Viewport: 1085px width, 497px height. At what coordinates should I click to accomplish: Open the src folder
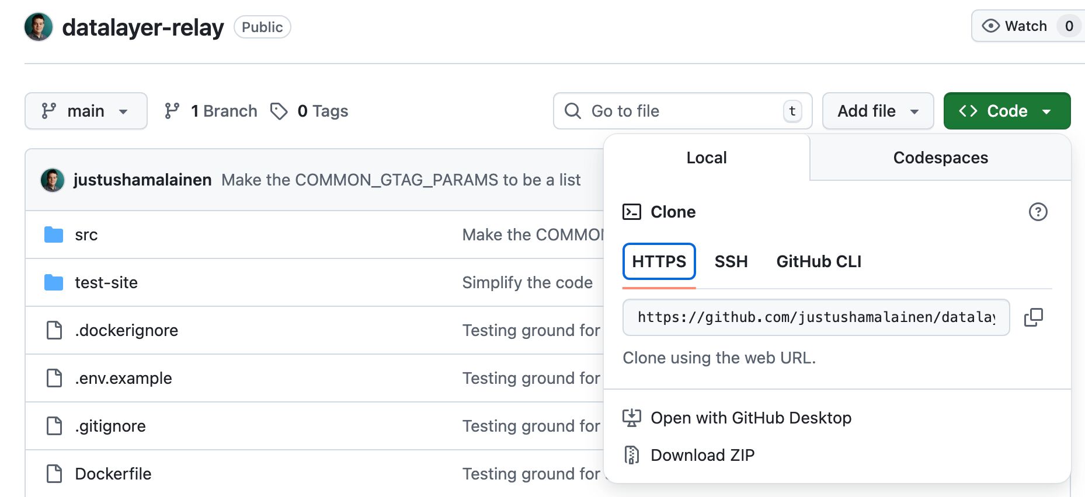click(x=86, y=235)
